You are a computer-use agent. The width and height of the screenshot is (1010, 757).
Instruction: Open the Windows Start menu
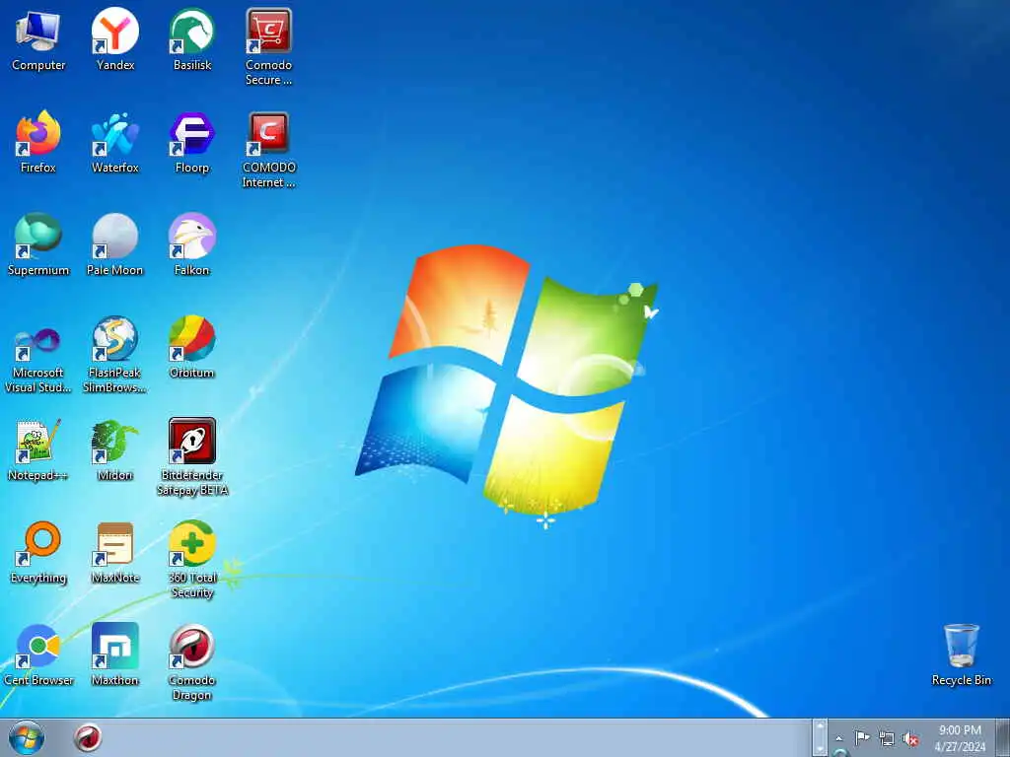point(27,737)
